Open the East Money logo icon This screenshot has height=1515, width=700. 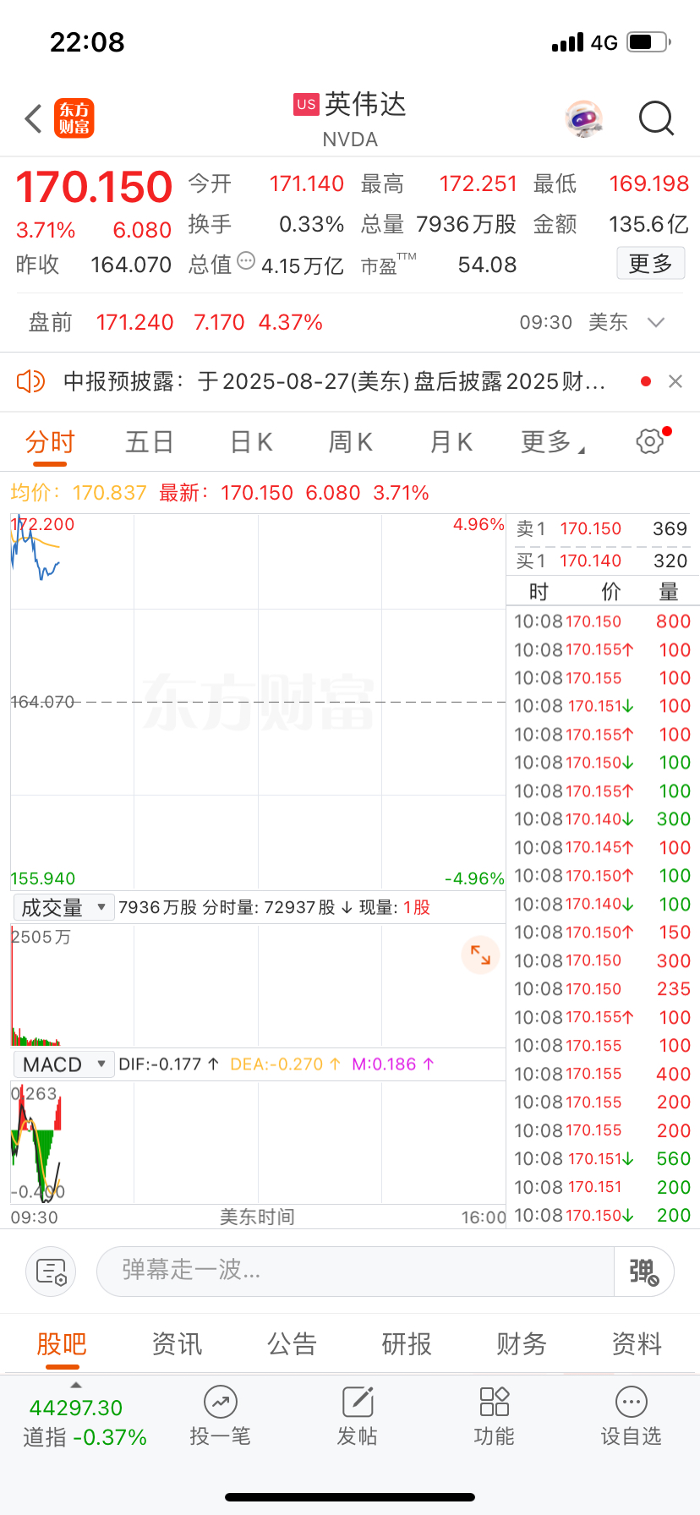point(74,118)
